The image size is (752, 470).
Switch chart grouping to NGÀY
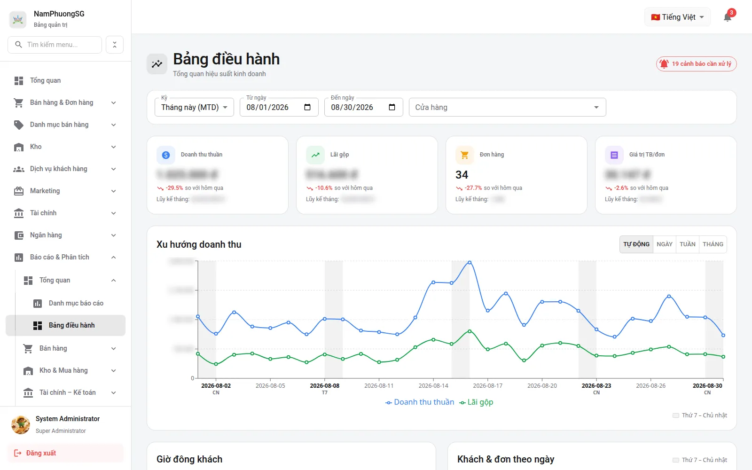[x=665, y=244]
